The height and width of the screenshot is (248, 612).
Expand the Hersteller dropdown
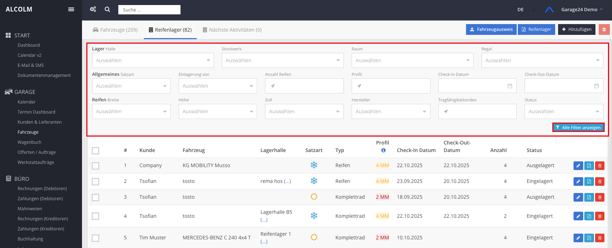[x=391, y=111]
